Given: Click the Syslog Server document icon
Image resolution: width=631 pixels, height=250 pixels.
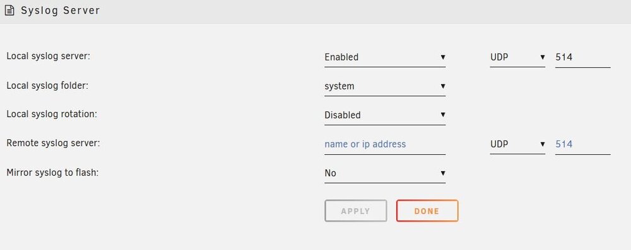Looking at the screenshot, I should click(9, 11).
